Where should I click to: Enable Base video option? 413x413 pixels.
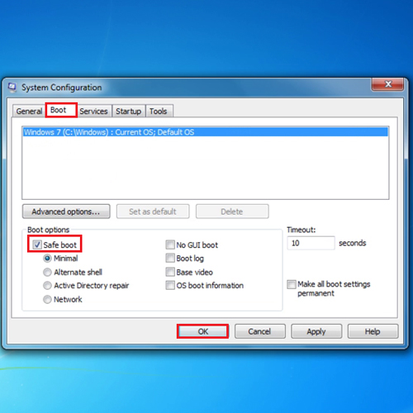[x=170, y=272]
